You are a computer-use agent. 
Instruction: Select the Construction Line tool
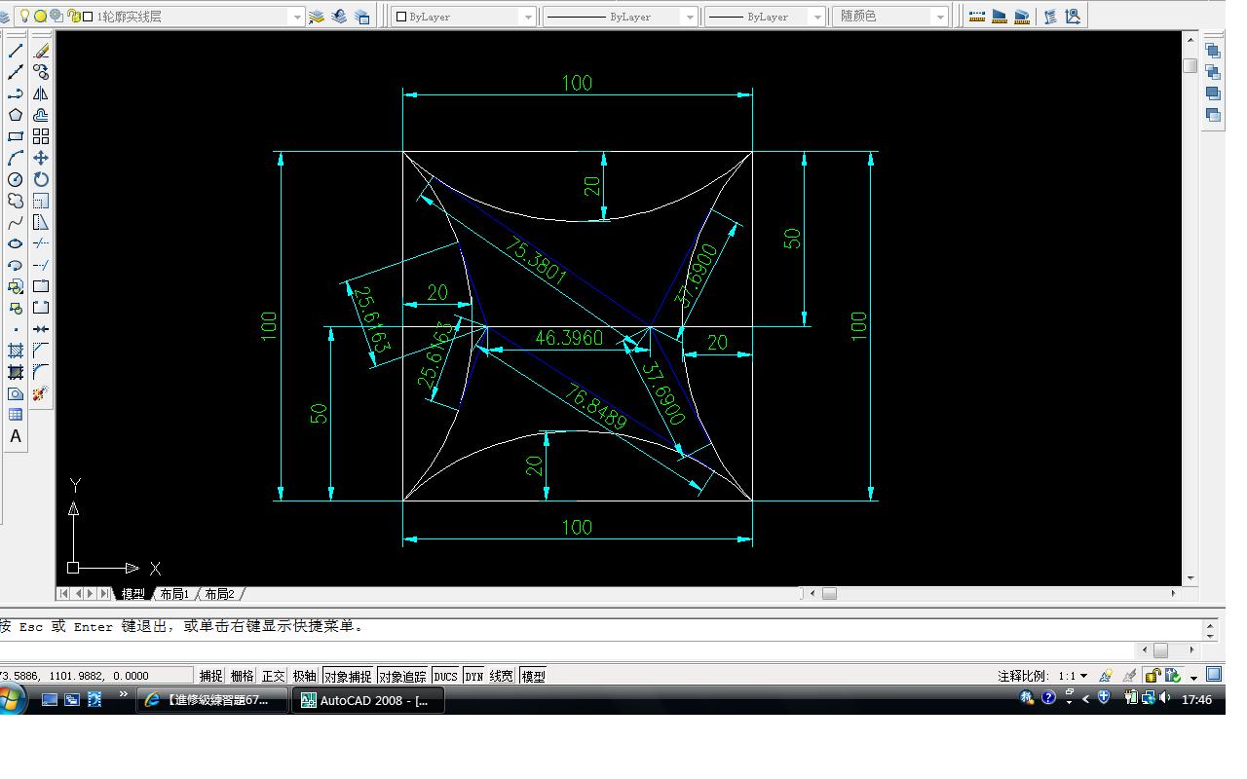pos(16,72)
